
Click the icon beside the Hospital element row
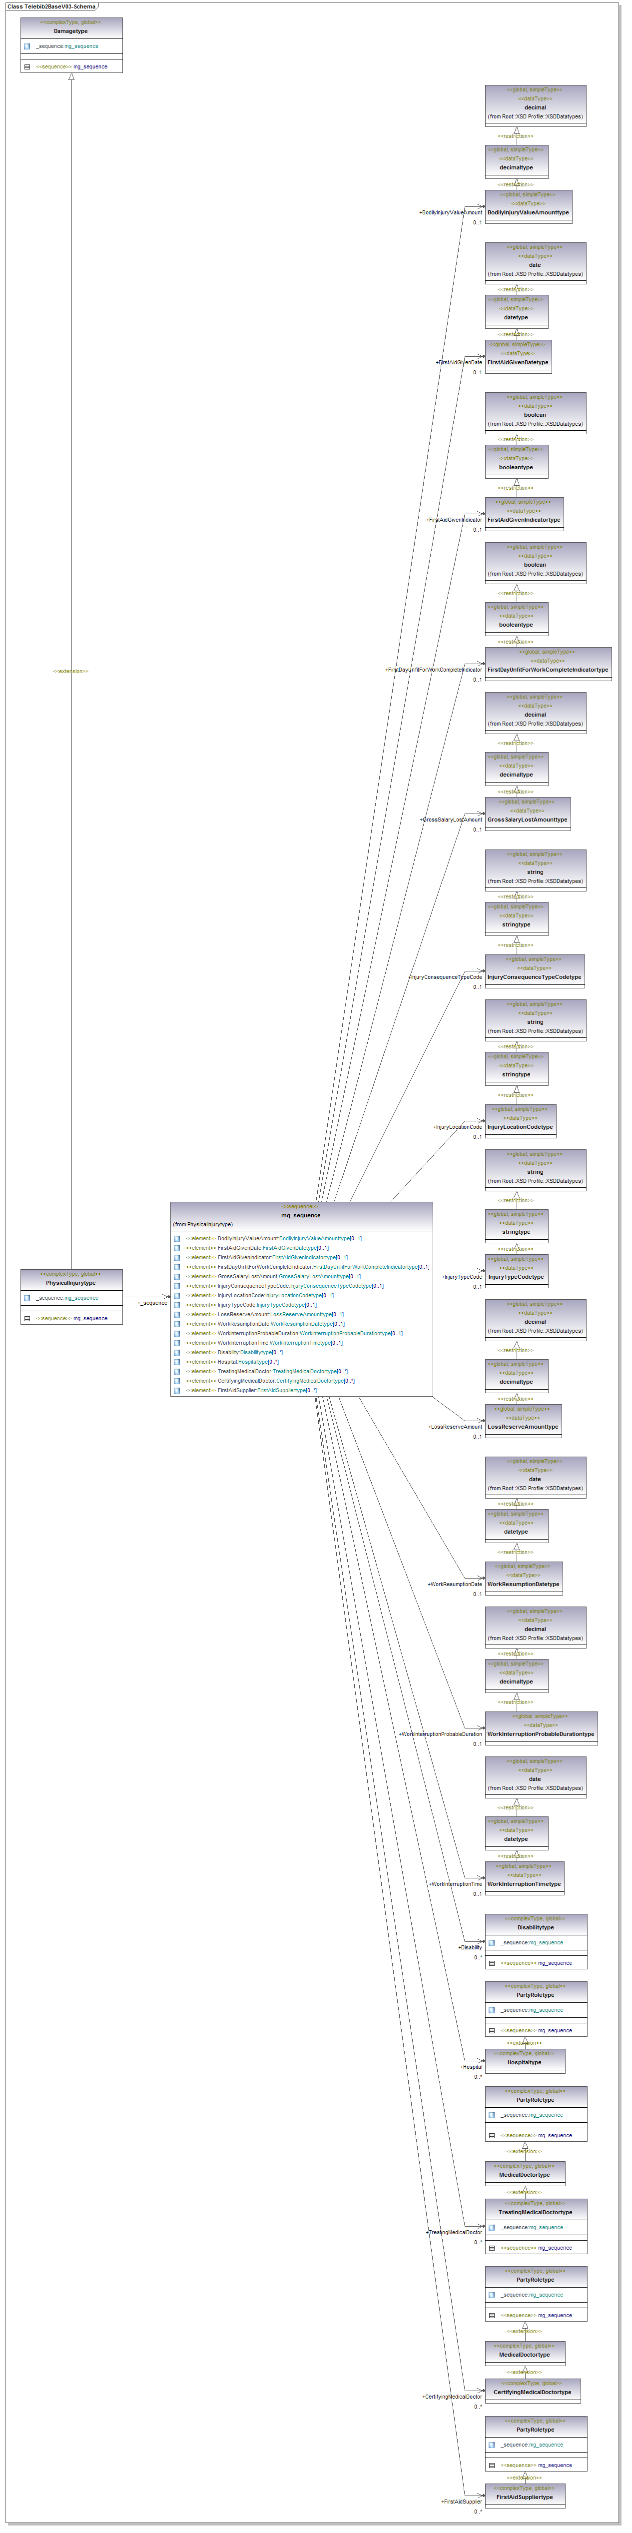[177, 1362]
